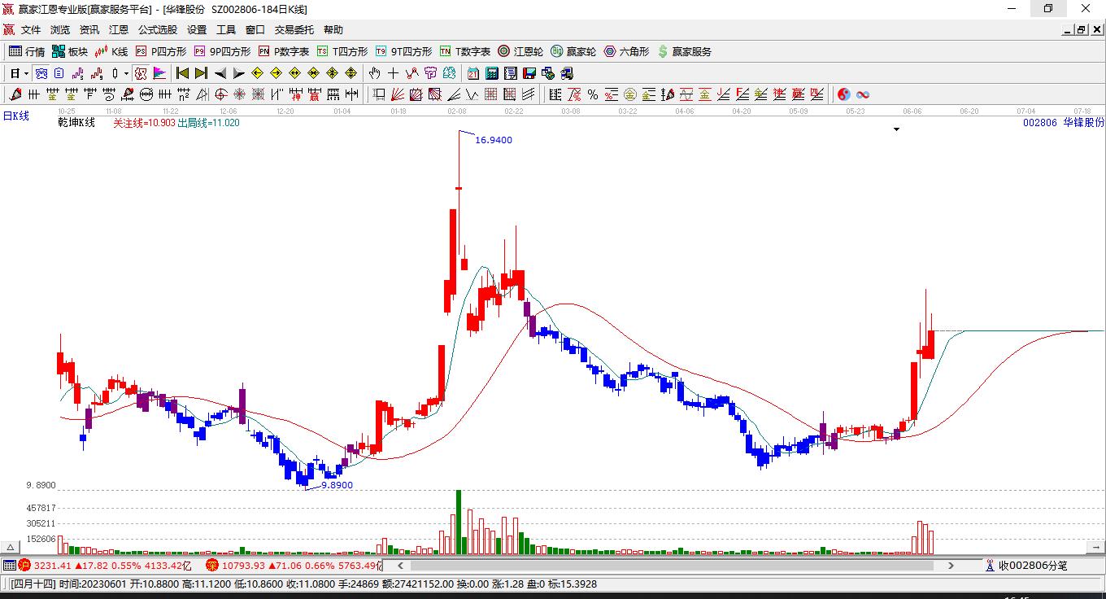
Task: Open the 交易委托 menu
Action: pyautogui.click(x=294, y=30)
